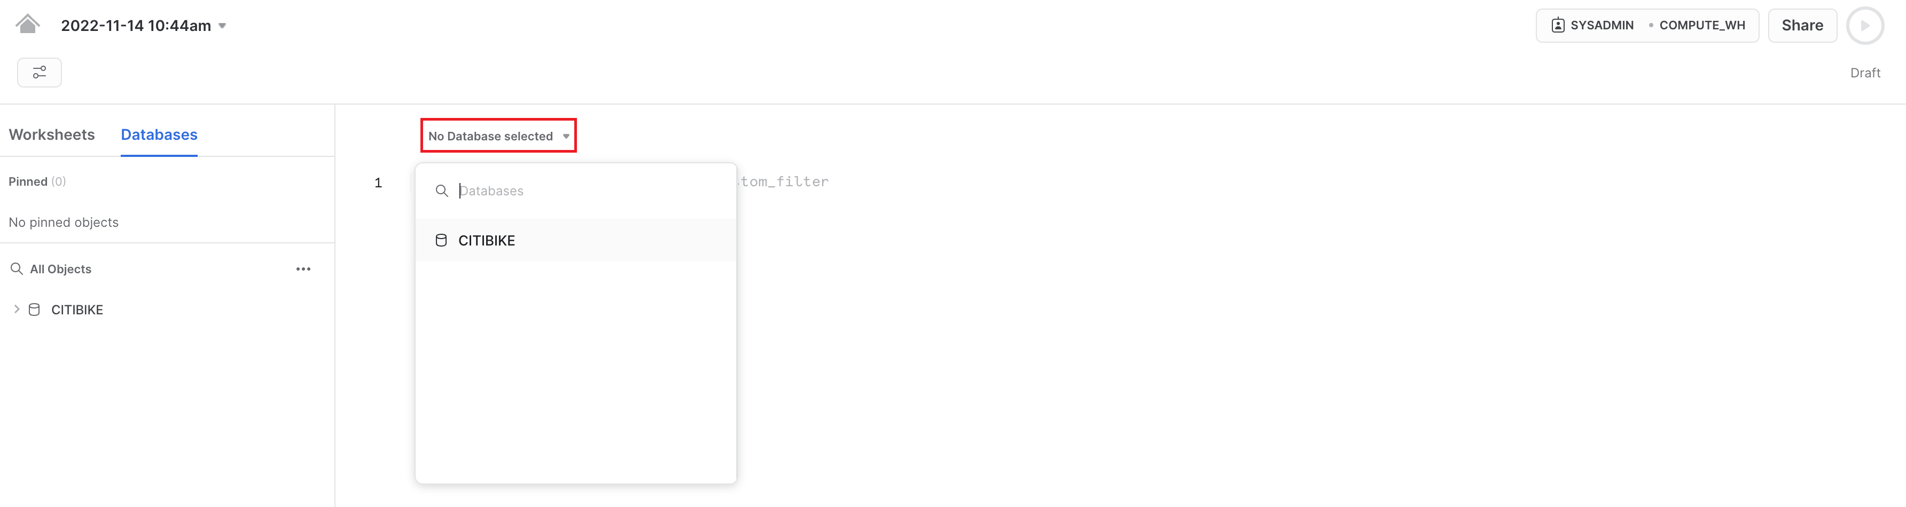Select the Databases tab
Image resolution: width=1906 pixels, height=507 pixels.
coord(159,134)
